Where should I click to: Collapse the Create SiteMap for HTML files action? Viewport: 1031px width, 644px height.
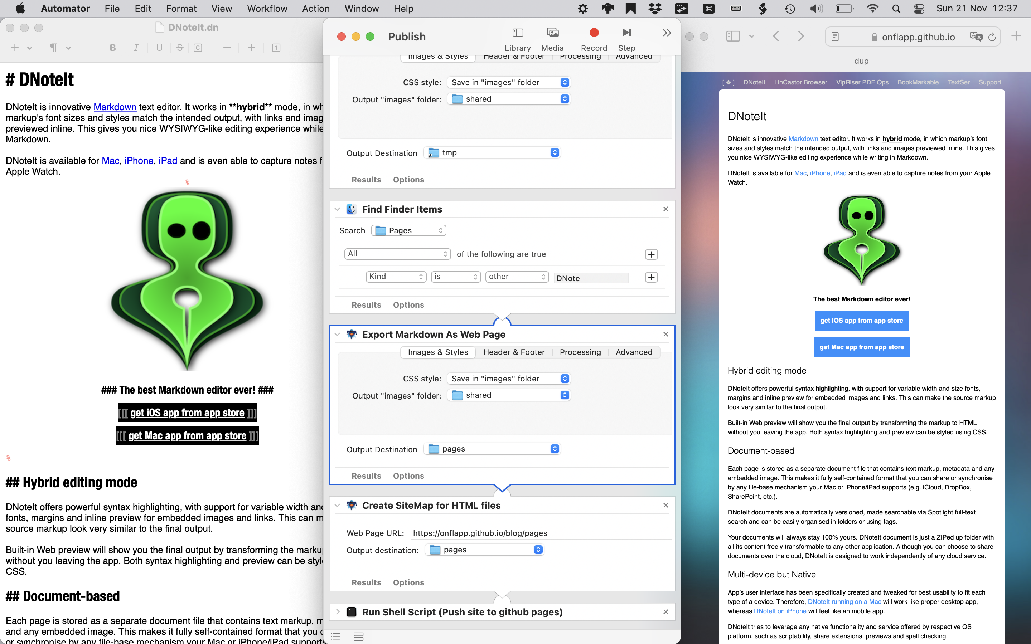(x=338, y=506)
